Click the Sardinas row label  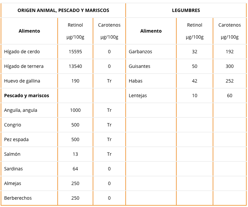click(x=13, y=169)
